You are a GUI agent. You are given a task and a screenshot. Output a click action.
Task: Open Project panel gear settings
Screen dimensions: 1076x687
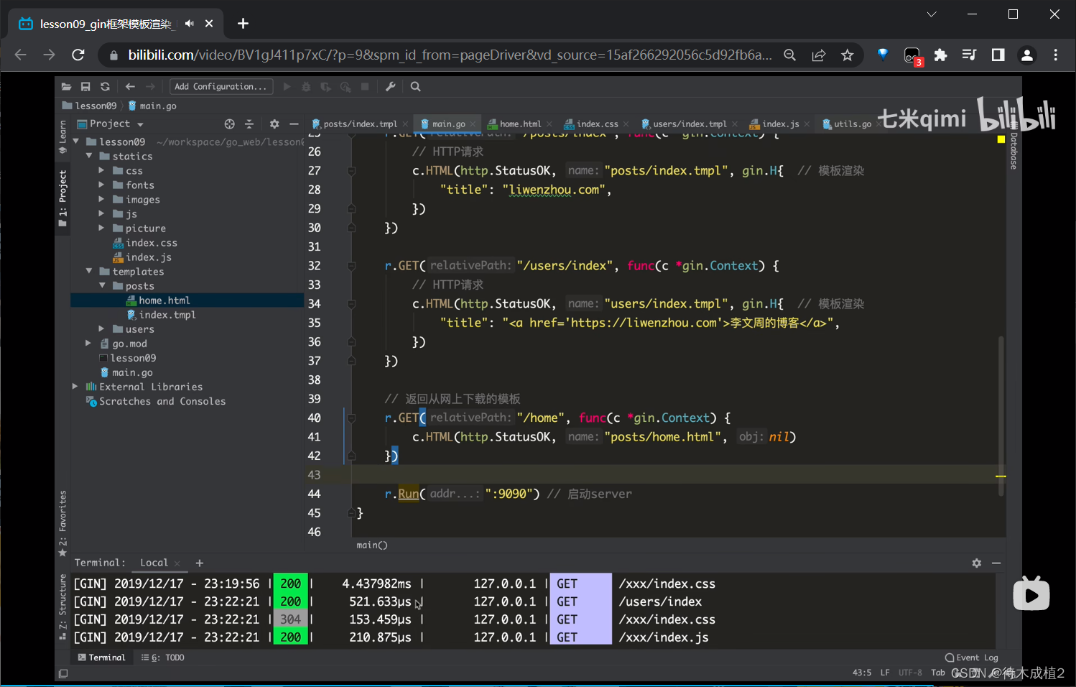point(274,124)
